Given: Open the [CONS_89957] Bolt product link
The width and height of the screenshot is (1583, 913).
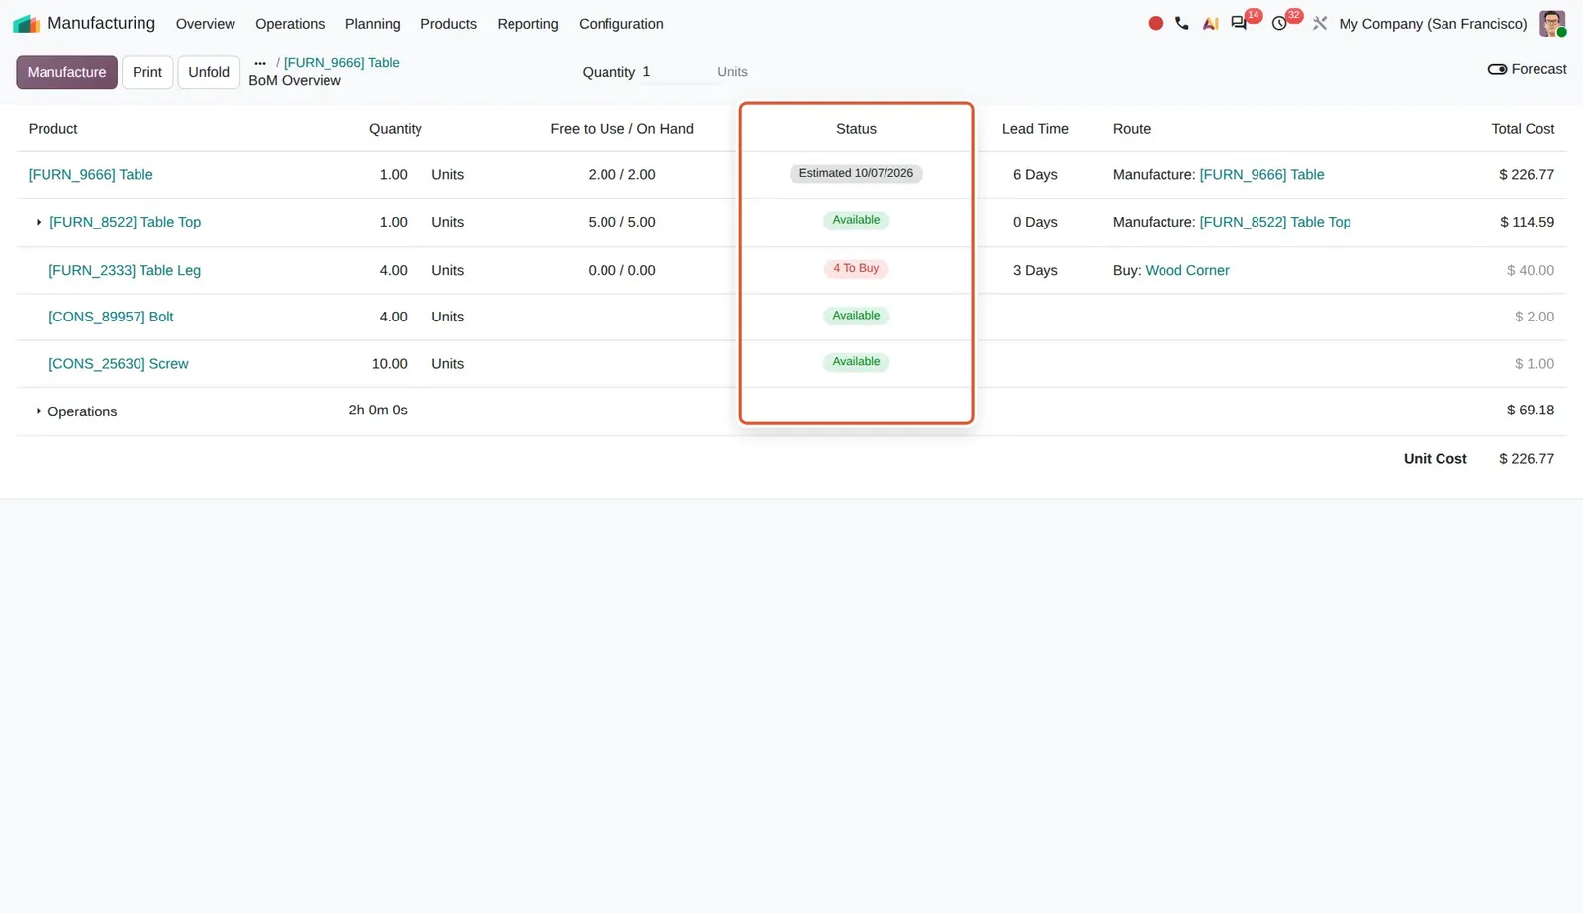Looking at the screenshot, I should pyautogui.click(x=111, y=317).
